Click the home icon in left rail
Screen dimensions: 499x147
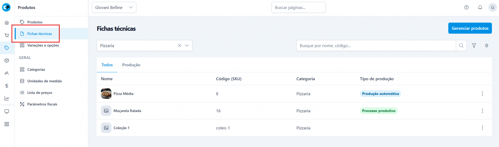tap(7, 23)
